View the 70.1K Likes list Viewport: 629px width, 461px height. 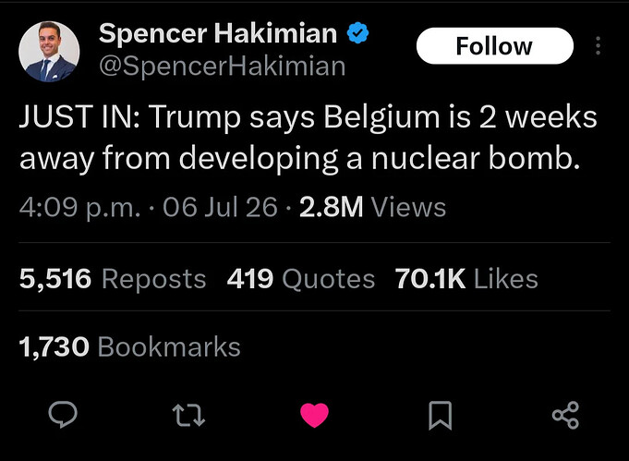pyautogui.click(x=466, y=279)
